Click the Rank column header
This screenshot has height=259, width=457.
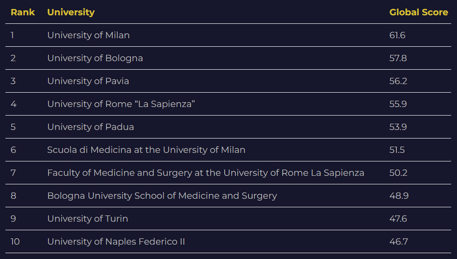[x=22, y=12]
